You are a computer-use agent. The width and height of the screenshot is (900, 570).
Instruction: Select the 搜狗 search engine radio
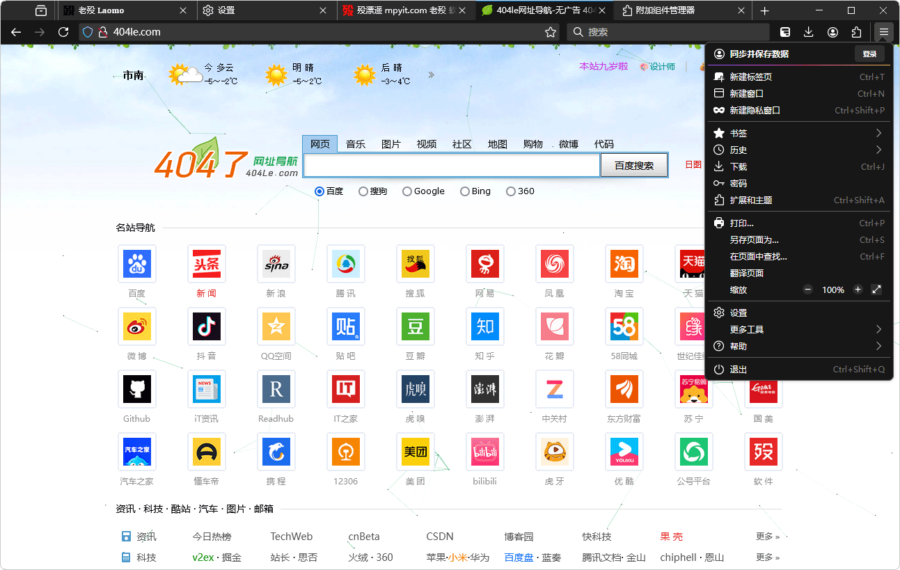pyautogui.click(x=363, y=191)
